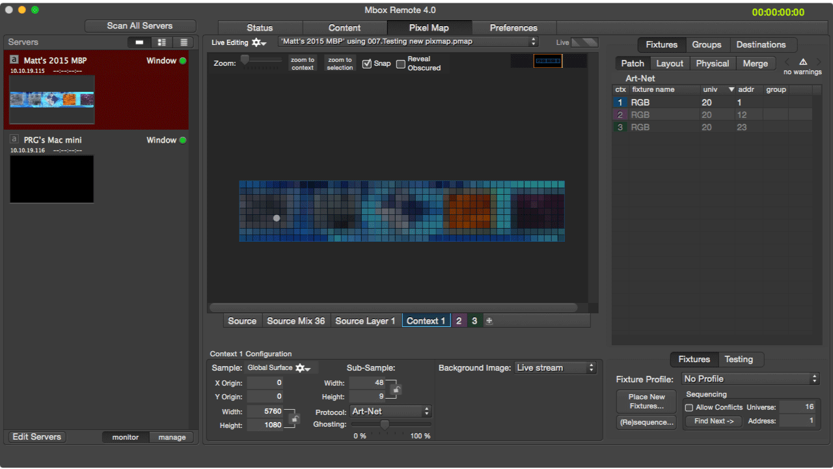Viewport: 833px width, 469px height.
Task: Go to the next warning arrow
Action: click(817, 62)
